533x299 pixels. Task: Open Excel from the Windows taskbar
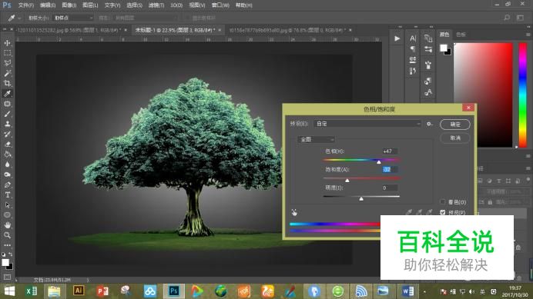point(32,291)
